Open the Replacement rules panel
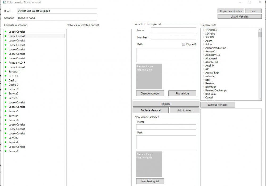The height and width of the screenshot is (186, 266). pos(230,11)
